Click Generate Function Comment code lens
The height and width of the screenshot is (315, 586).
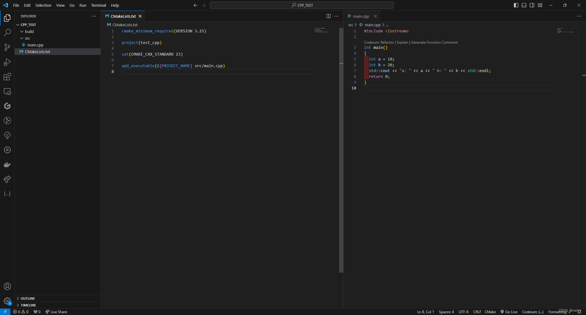coord(434,42)
